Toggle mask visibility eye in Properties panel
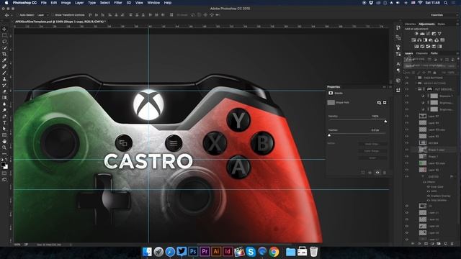 [377, 173]
